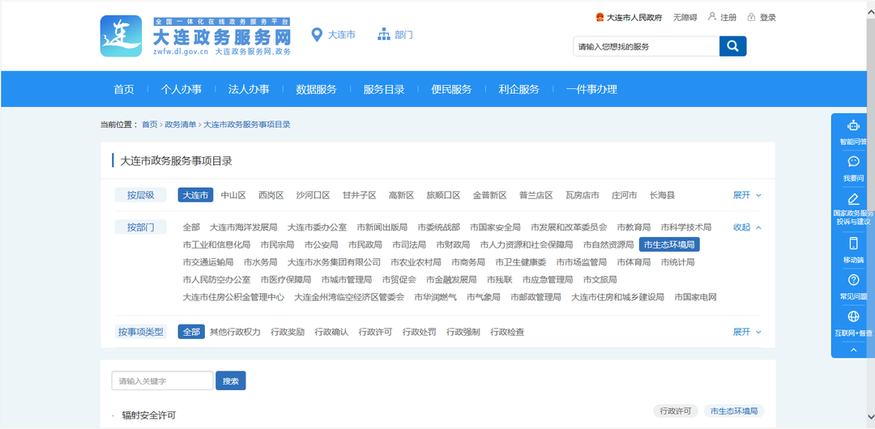The width and height of the screenshot is (875, 429).
Task: Click the magnifier search button in header
Action: [732, 46]
